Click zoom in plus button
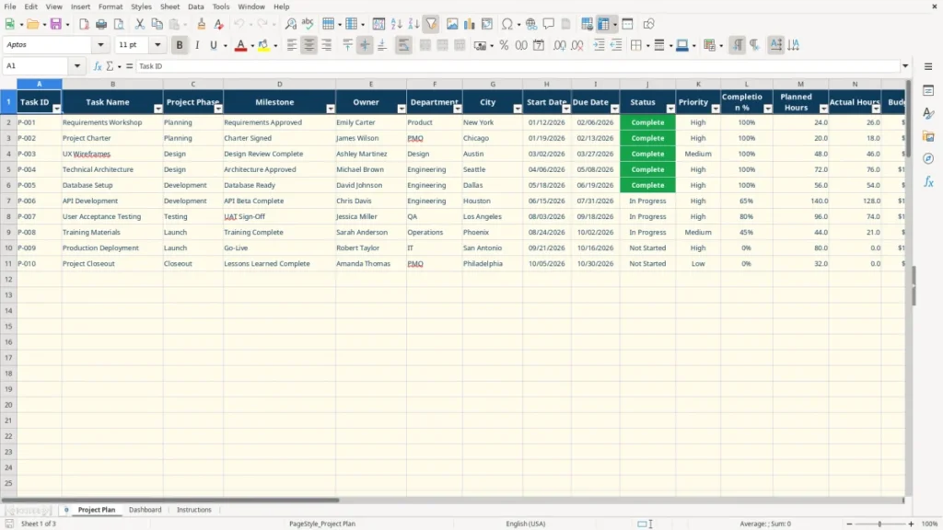This screenshot has width=943, height=530. point(911,524)
